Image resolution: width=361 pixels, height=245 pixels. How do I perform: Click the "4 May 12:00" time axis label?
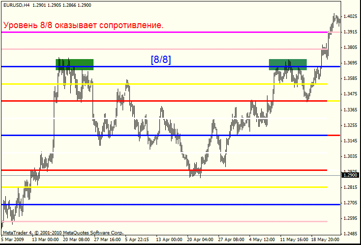tap(262, 240)
